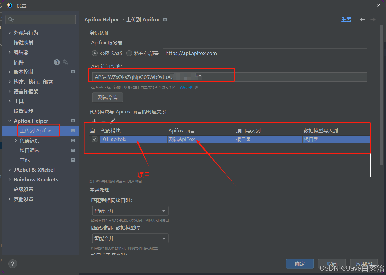Select the 公网 SaaS radio button
386x275 pixels.
(95, 53)
